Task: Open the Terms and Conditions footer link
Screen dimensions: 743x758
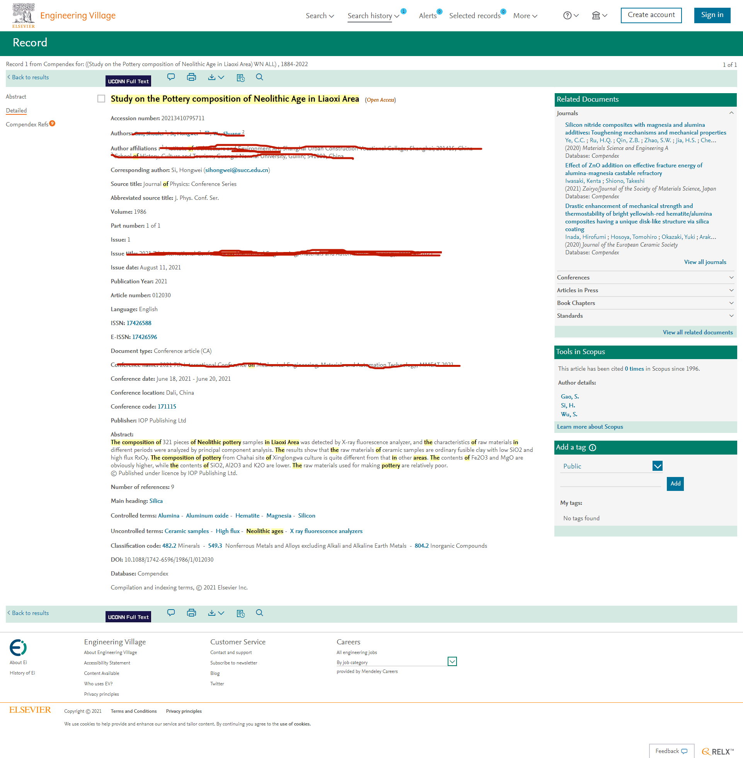Action: pos(133,711)
